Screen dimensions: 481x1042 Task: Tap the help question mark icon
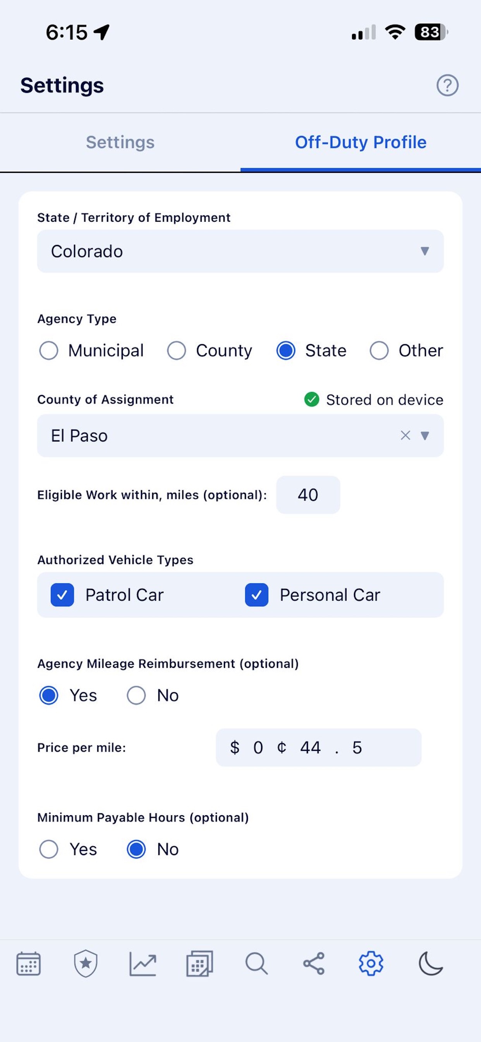pos(447,85)
